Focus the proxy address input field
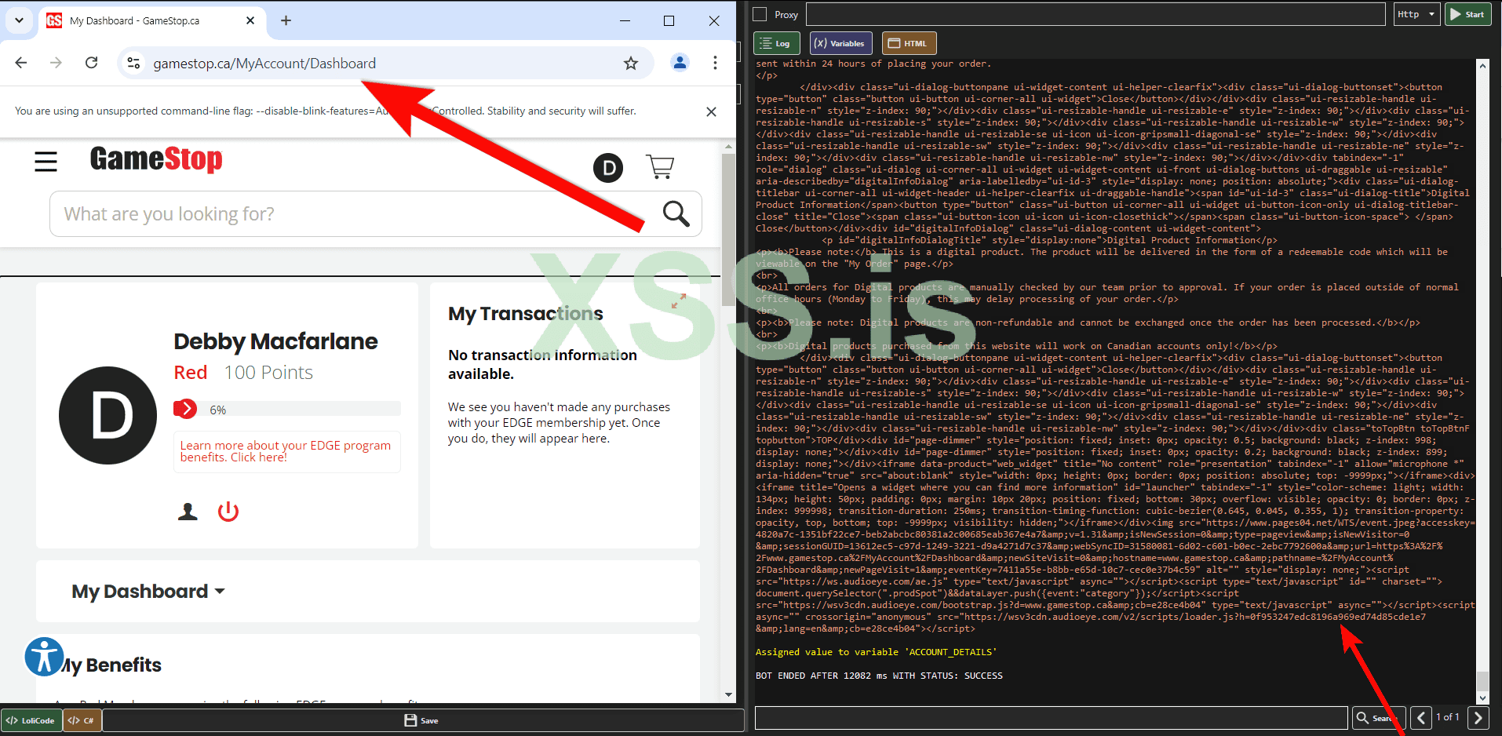 click(1096, 14)
